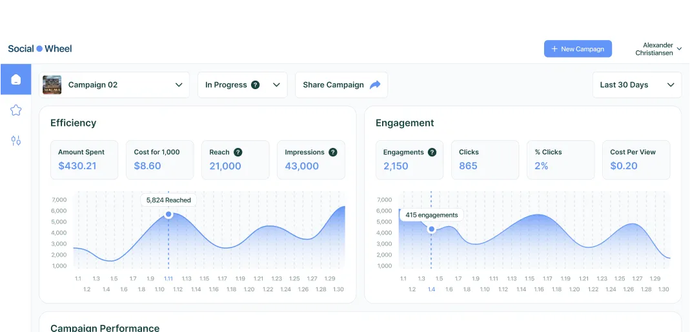
Task: Select the Cost for 1,000 card
Action: pyautogui.click(x=159, y=160)
